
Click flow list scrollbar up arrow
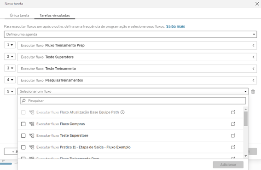pyautogui.click(x=246, y=109)
